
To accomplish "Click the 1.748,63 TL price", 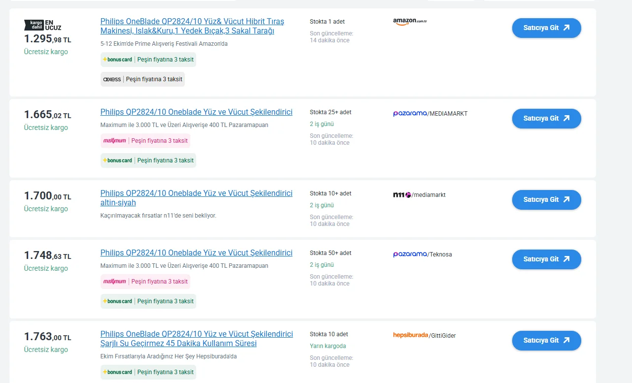I will point(47,255).
